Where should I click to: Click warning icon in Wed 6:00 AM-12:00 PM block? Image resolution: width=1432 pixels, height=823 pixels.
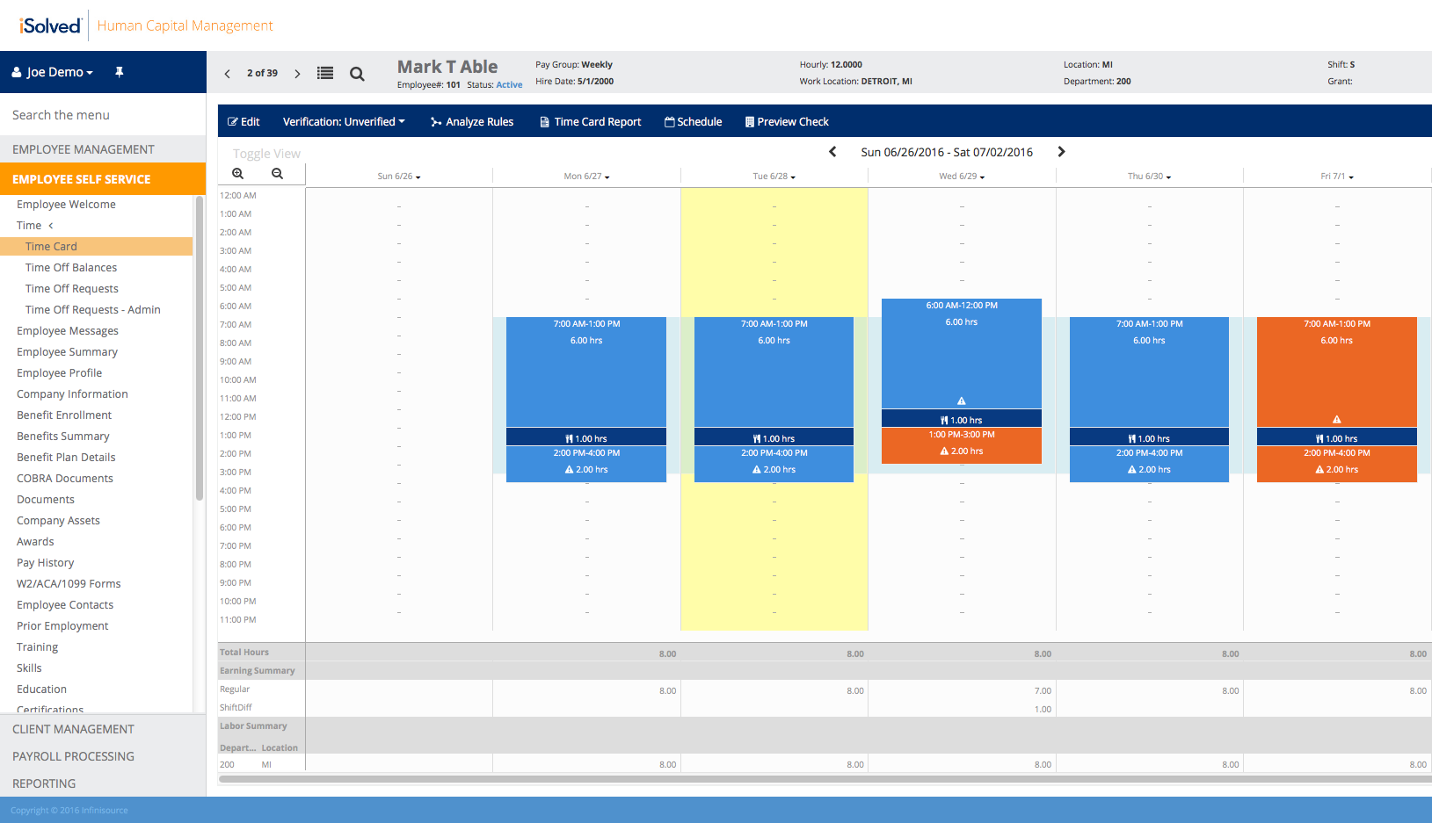962,401
